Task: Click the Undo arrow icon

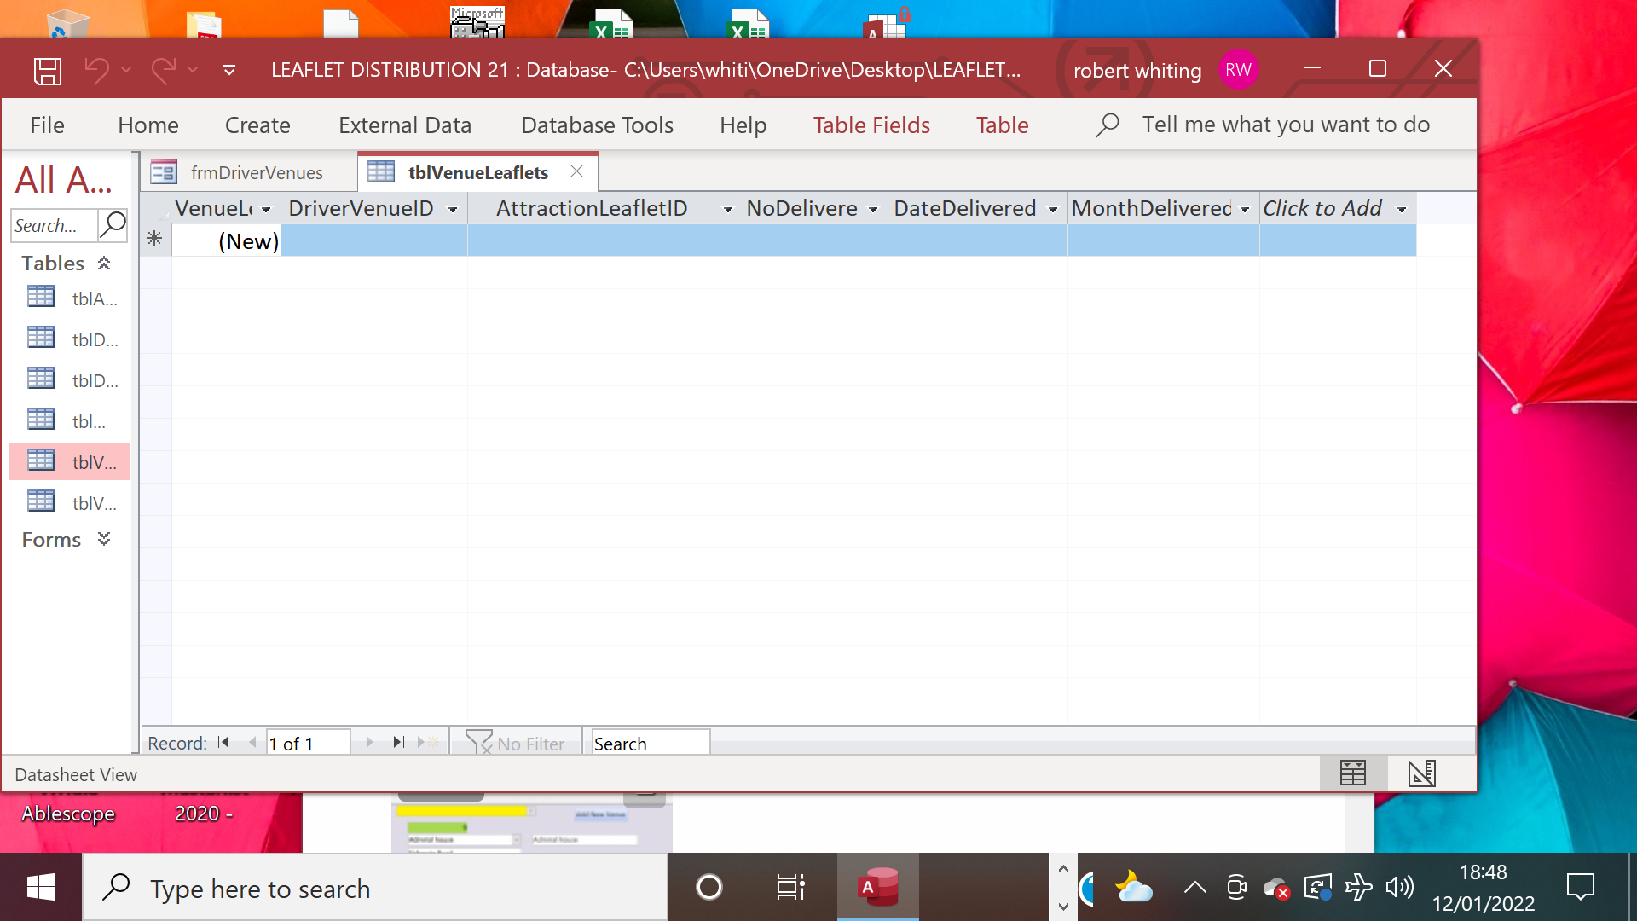Action: point(96,70)
